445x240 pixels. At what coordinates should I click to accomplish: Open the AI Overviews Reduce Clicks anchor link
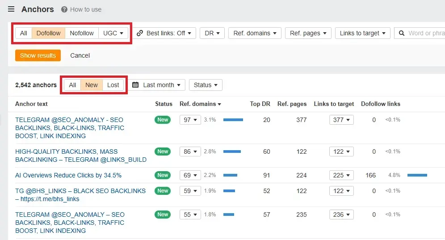pos(68,175)
